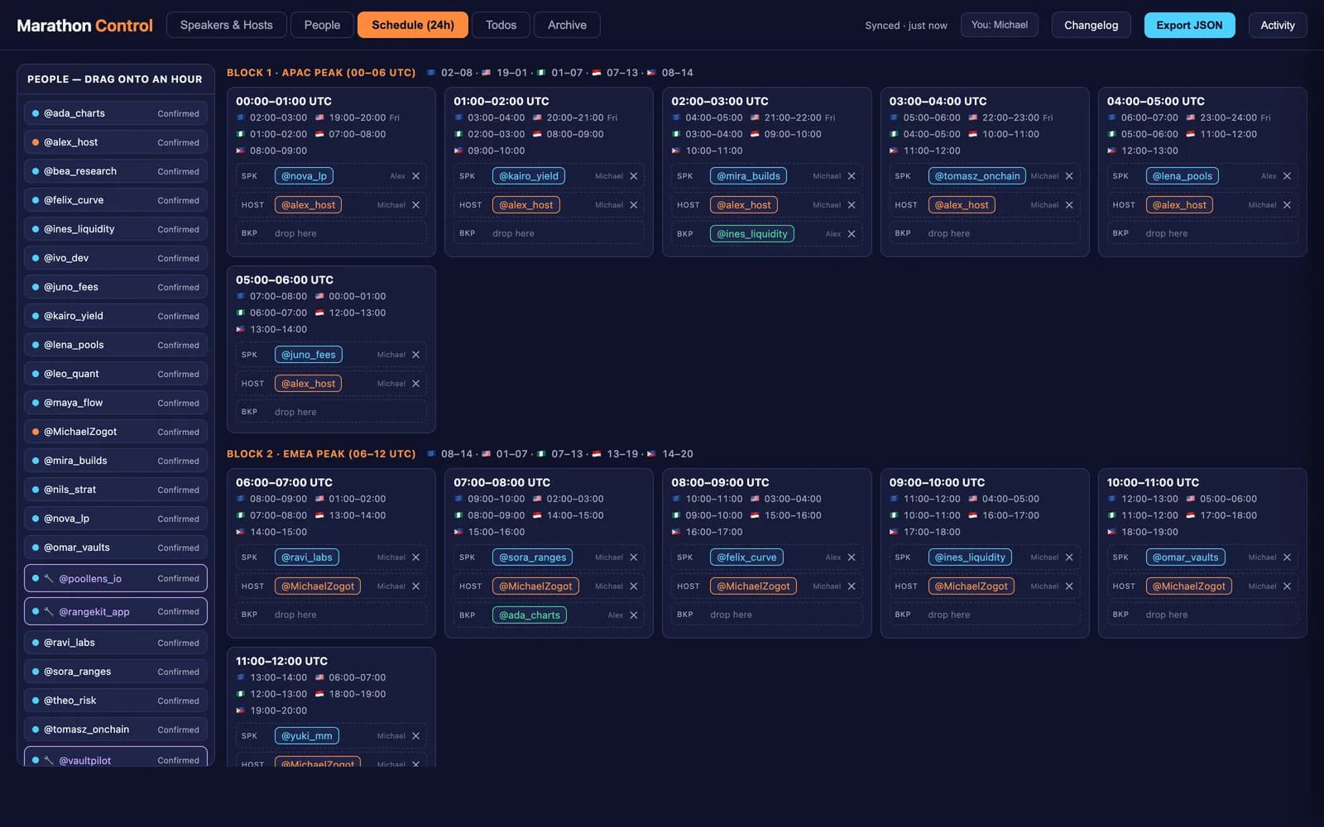Image resolution: width=1324 pixels, height=827 pixels.
Task: Select @bea_research in the people list
Action: tap(115, 171)
